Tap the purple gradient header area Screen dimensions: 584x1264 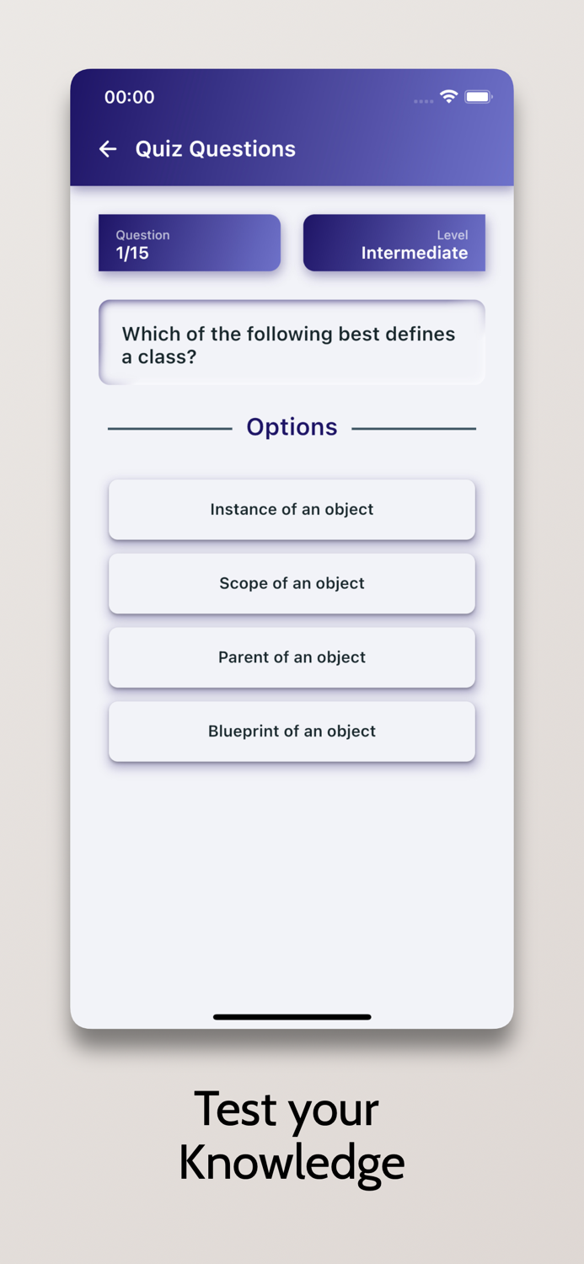click(x=379, y=126)
